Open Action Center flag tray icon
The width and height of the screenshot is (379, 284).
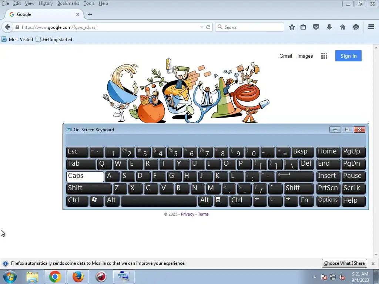point(324,277)
